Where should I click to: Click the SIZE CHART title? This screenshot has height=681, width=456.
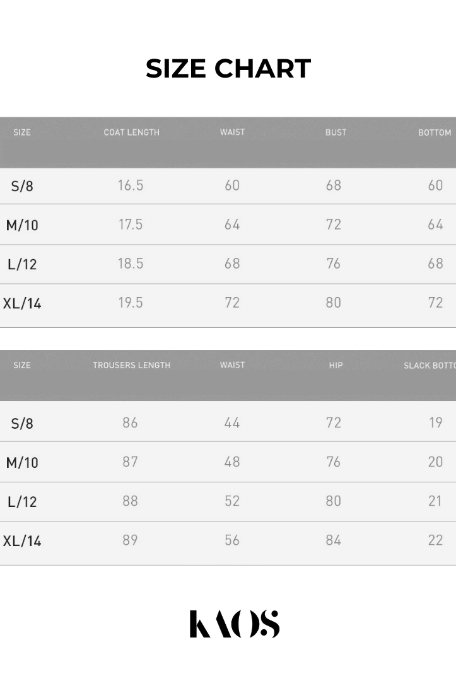228,69
